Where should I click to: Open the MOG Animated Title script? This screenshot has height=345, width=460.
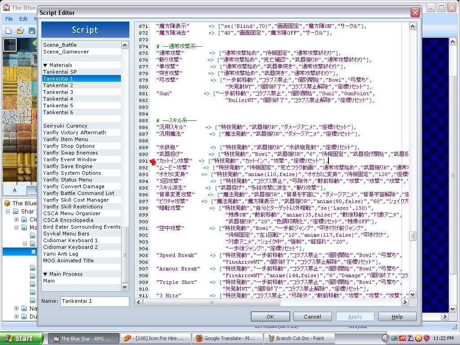pyautogui.click(x=68, y=261)
